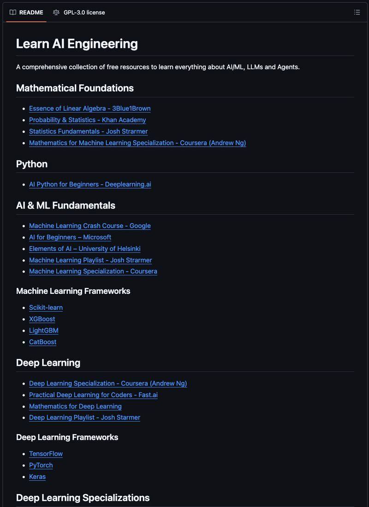Open Machine Learning Crash Course Google link
The image size is (369, 507).
tap(89, 226)
